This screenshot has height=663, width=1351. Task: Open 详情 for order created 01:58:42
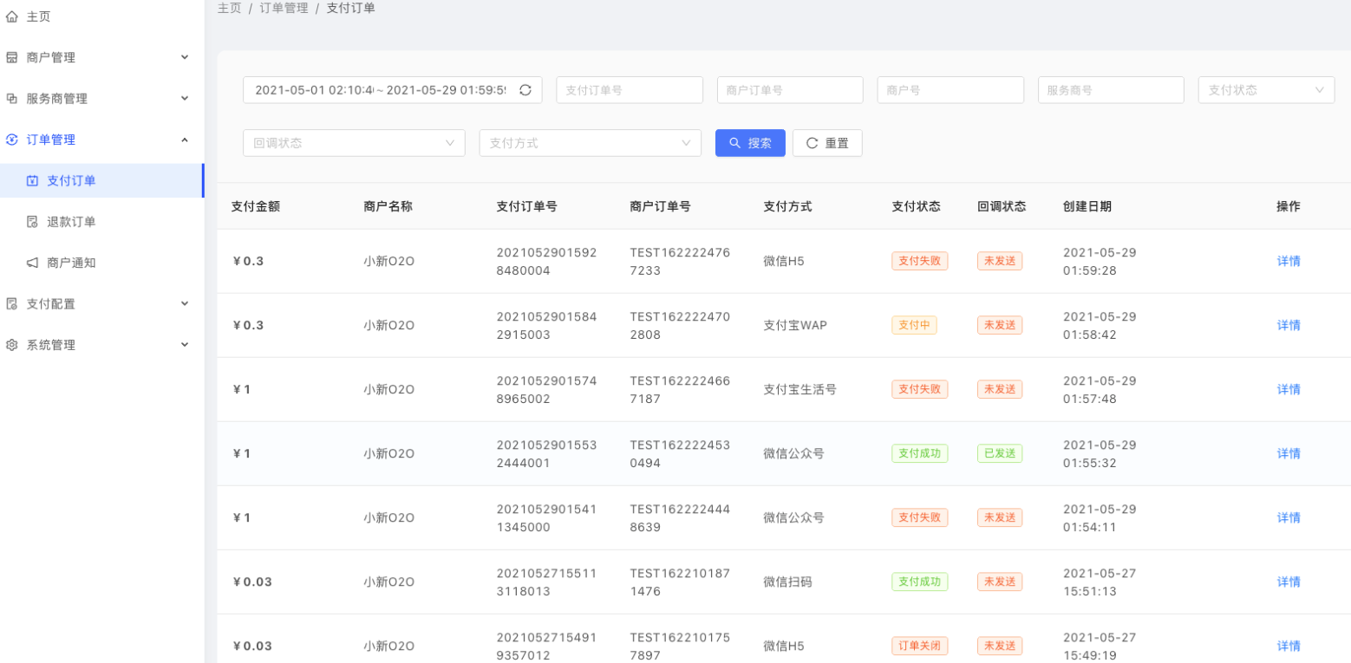coord(1289,325)
